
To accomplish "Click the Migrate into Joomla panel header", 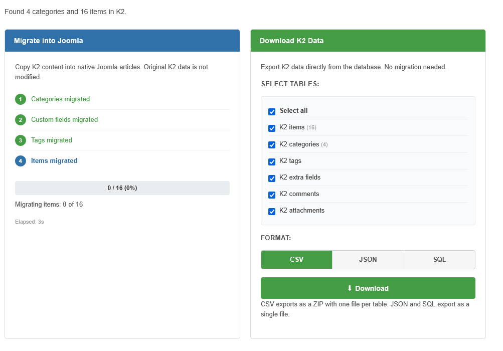I will pyautogui.click(x=122, y=41).
